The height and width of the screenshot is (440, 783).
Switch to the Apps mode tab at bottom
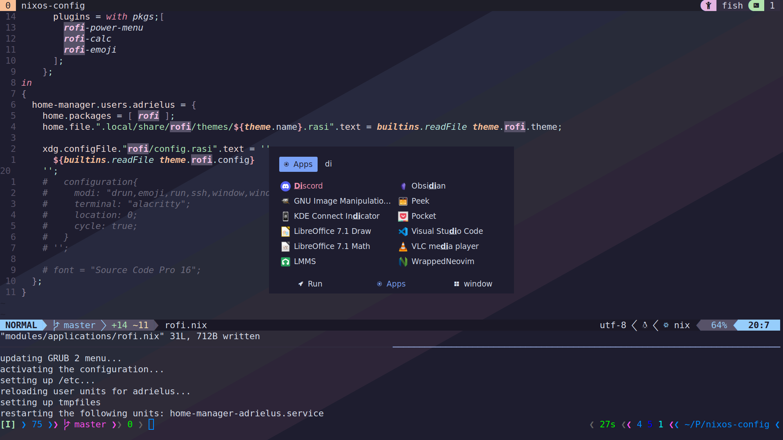391,284
